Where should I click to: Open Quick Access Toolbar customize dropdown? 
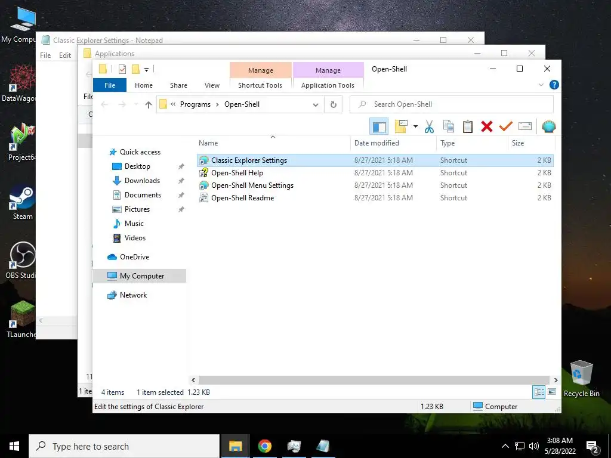(x=147, y=70)
